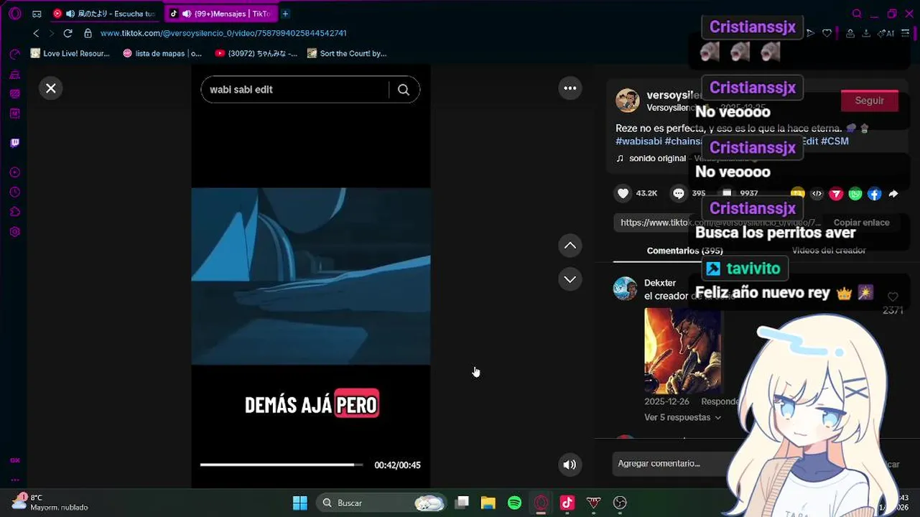This screenshot has height=517, width=920.
Task: Click the search magnifier in video search bar
Action: click(x=404, y=90)
